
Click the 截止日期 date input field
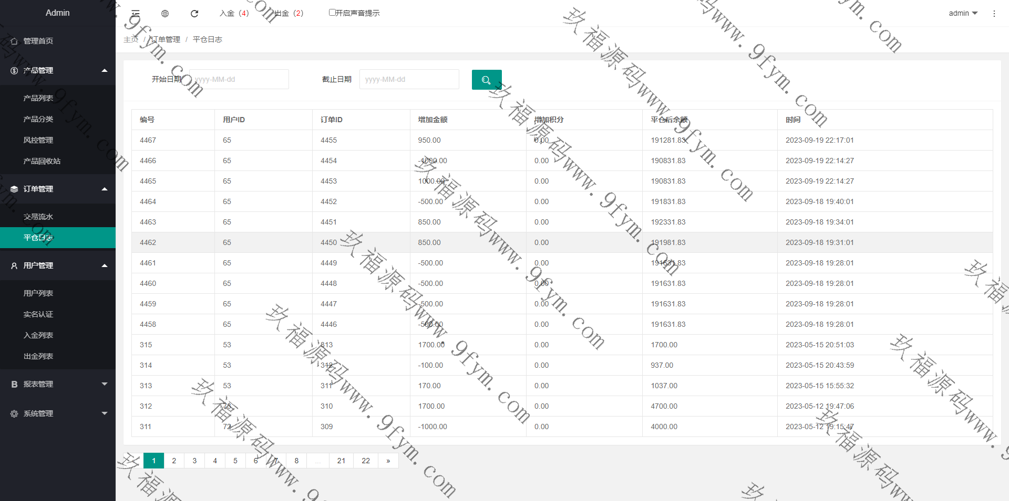409,79
